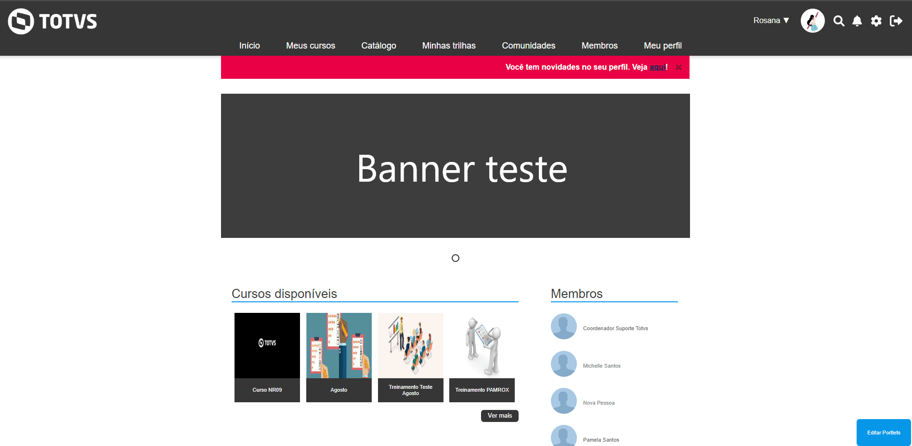
Task: Open Catálogo menu item
Action: pos(379,46)
